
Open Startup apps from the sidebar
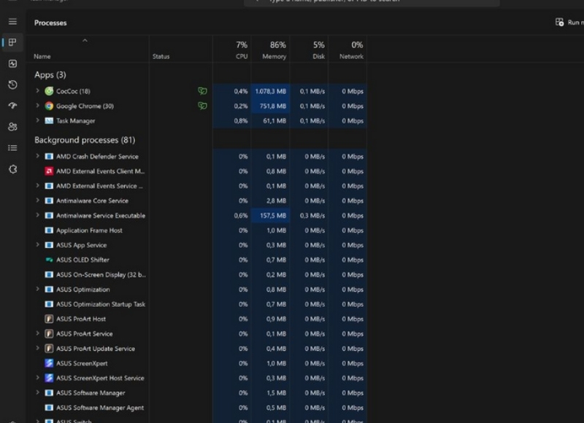(12, 106)
